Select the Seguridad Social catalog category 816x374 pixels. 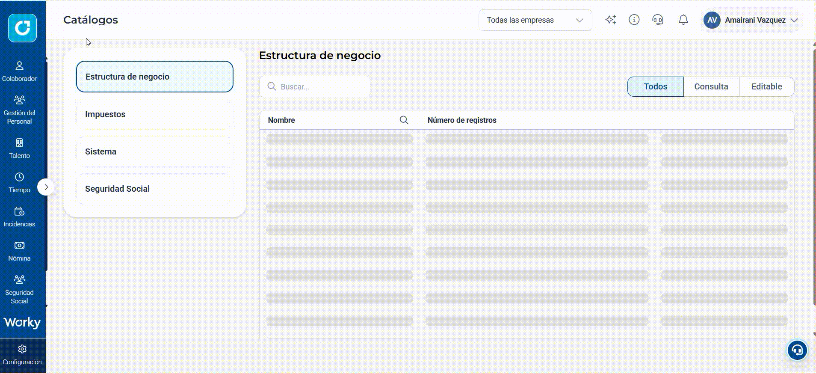tap(155, 189)
